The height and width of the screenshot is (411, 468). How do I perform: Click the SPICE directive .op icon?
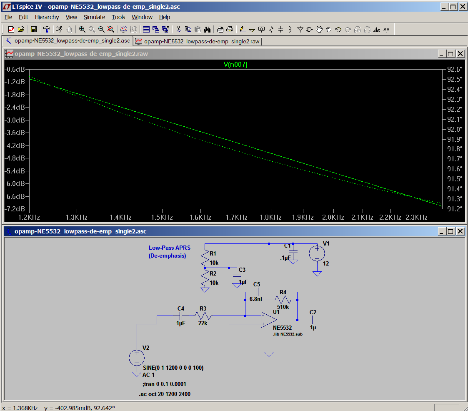point(386,29)
